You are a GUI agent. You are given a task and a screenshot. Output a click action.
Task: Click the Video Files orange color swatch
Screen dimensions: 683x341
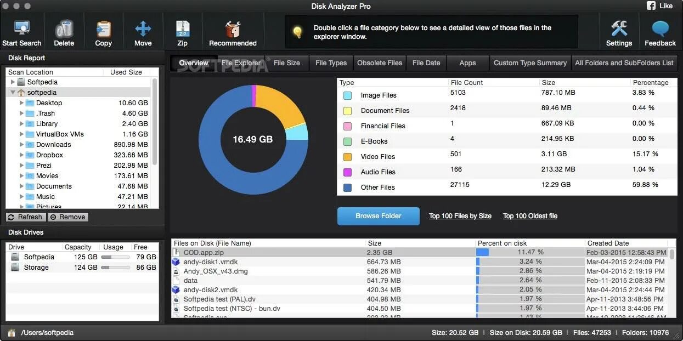[347, 157]
